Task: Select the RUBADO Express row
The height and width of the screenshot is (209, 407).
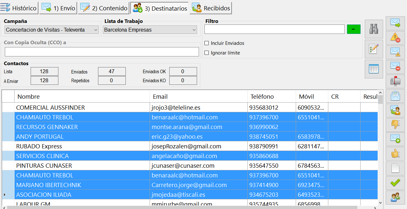Action: pyautogui.click(x=190, y=146)
